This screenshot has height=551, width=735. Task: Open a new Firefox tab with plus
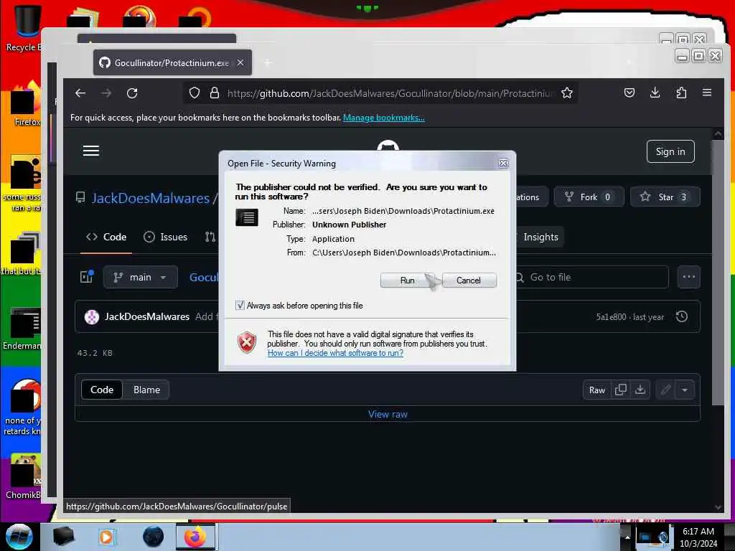click(268, 63)
